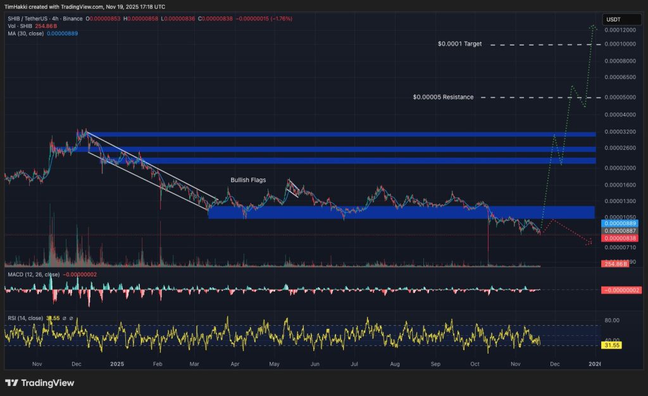Viewport: 648px width, 396px height.
Task: Click the red arrowhead ending the bearish projection
Action: (590, 242)
